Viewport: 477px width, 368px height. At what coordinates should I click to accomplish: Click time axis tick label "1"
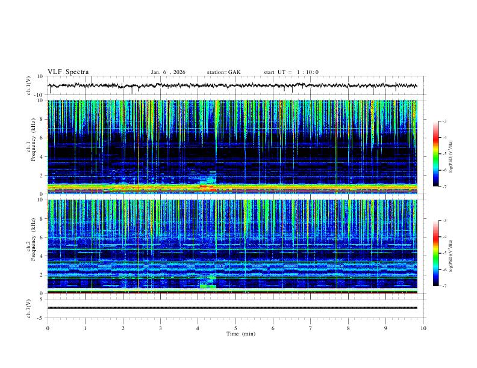pyautogui.click(x=85, y=328)
